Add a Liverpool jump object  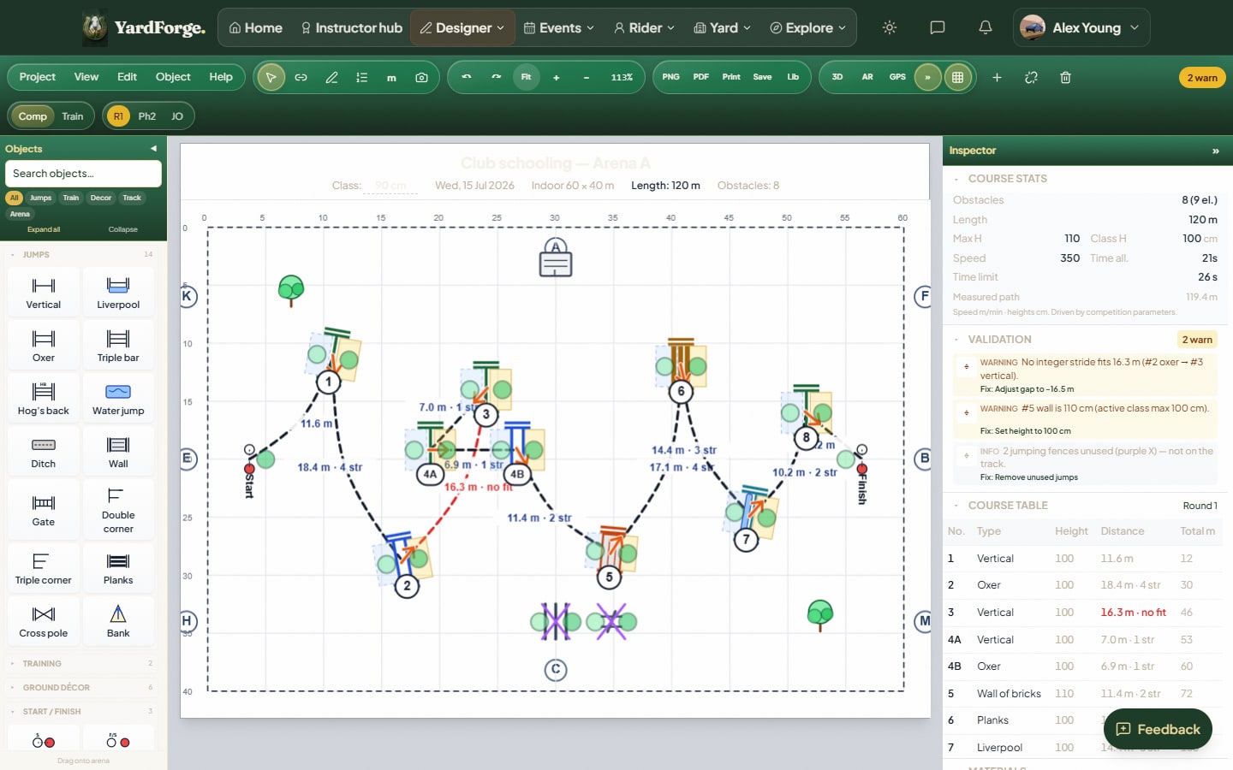pos(118,292)
